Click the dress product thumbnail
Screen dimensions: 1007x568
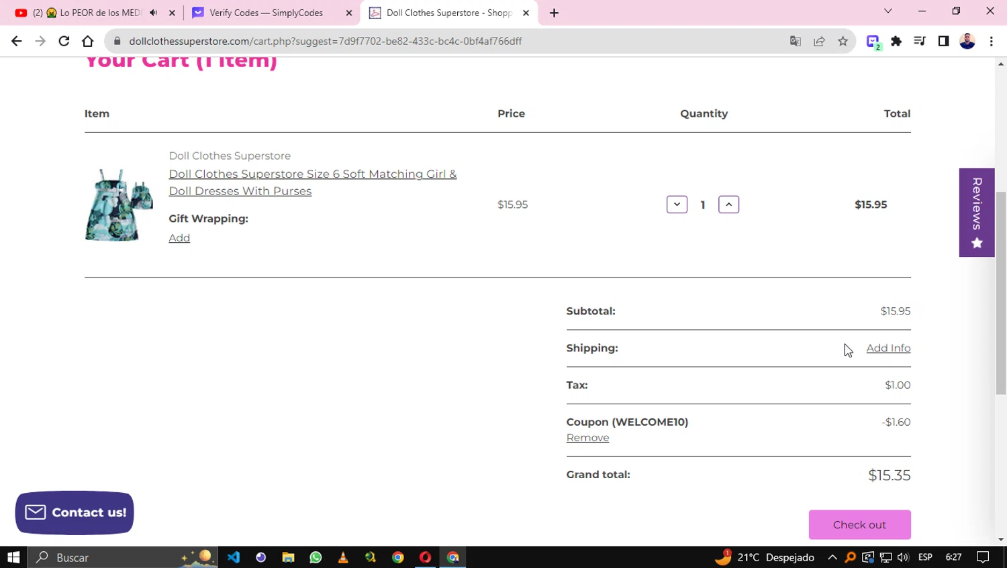[119, 205]
